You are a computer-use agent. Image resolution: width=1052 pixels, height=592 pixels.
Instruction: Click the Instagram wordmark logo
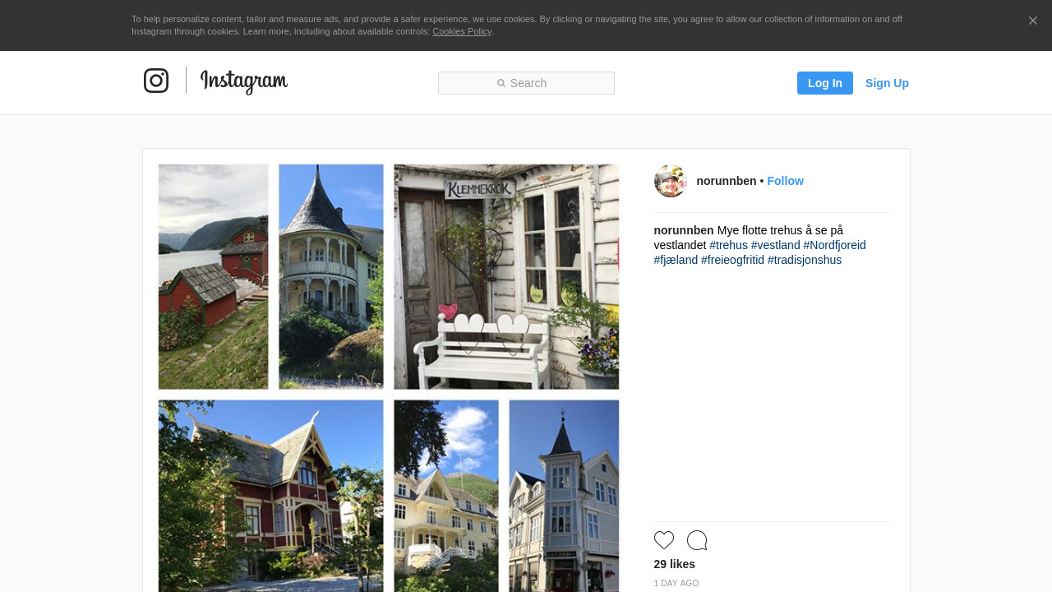pyautogui.click(x=244, y=81)
